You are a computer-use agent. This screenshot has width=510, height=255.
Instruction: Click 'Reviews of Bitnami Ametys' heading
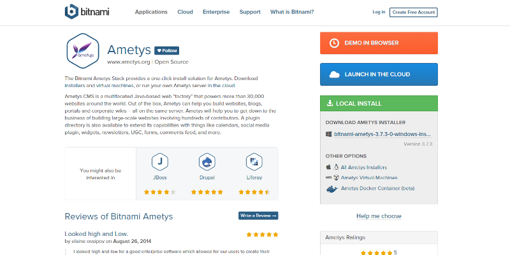click(119, 216)
